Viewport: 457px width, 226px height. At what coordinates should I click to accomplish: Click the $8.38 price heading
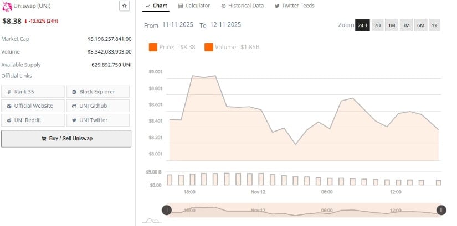coord(12,21)
